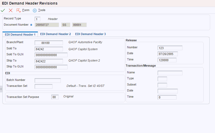Image resolution: width=215 pixels, height=133 pixels.
Task: Click the 'Original' purpose description
Action: pyautogui.click(x=68, y=96)
